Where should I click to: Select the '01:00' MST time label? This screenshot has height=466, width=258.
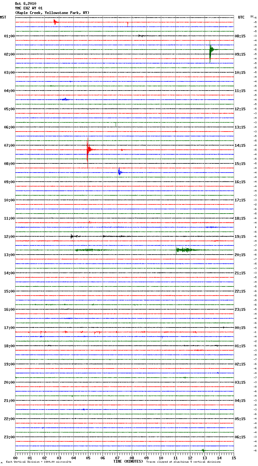[x=9, y=36]
